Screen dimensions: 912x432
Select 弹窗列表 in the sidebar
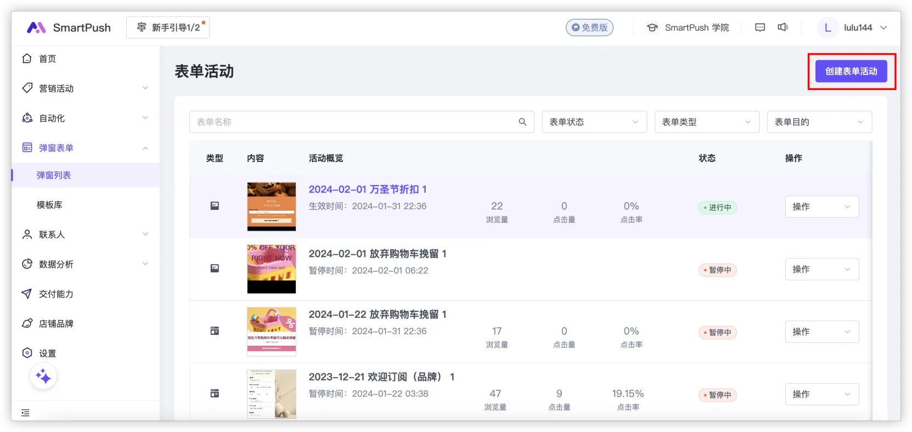(x=54, y=175)
